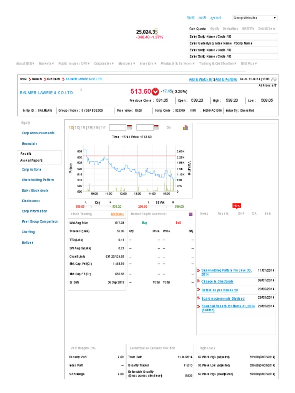Click Add to Portfolio link
The height and width of the screenshot is (393, 295).
(226, 79)
